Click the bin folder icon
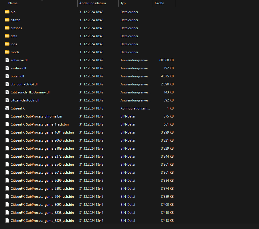 tap(7, 12)
